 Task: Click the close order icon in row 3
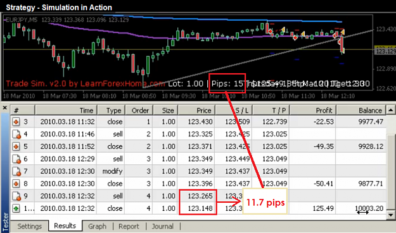16,122
